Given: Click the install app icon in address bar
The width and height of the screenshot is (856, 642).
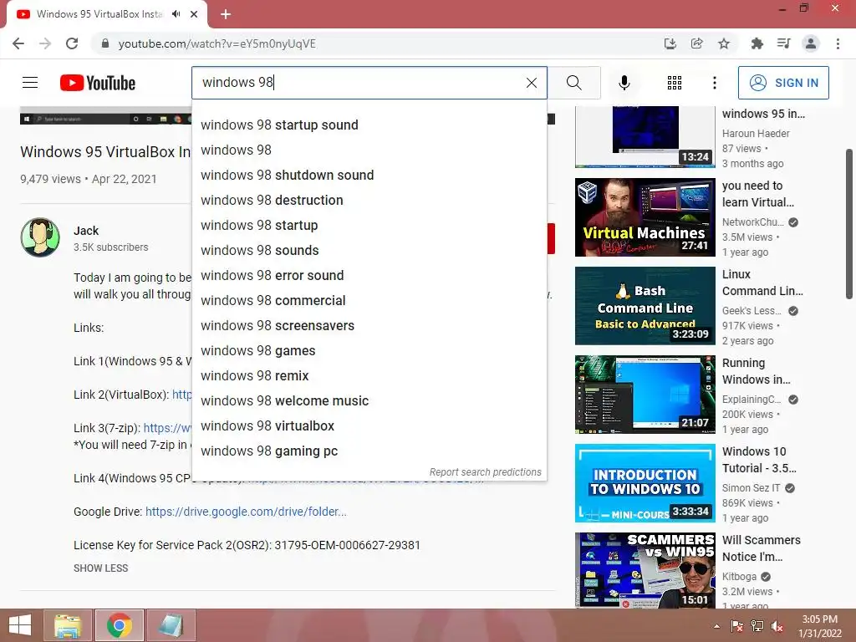Looking at the screenshot, I should point(670,43).
